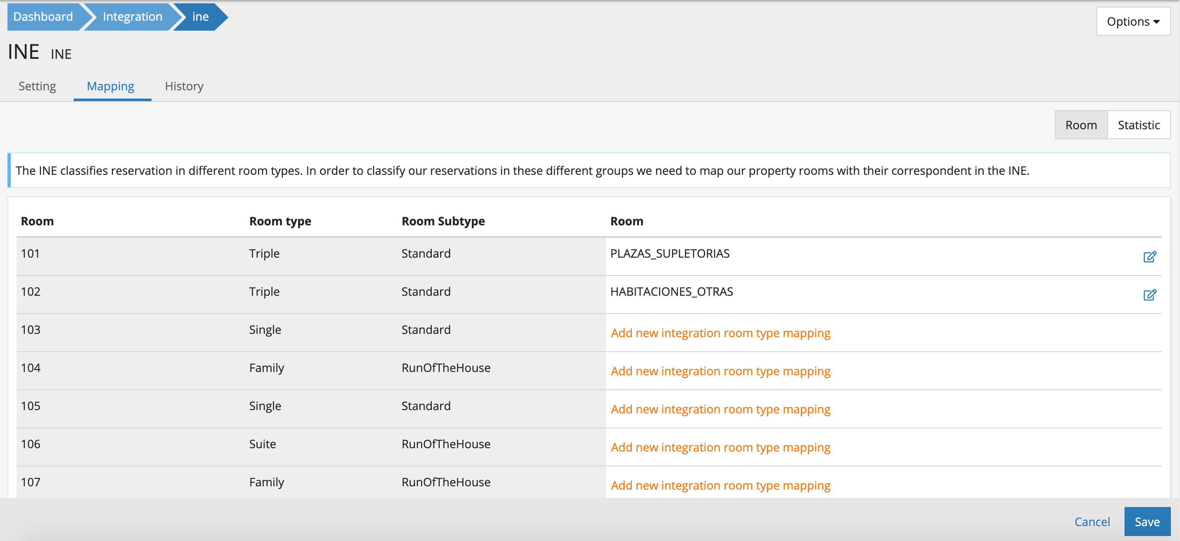
Task: Go to Dashboard breadcrumb
Action: pyautogui.click(x=43, y=17)
